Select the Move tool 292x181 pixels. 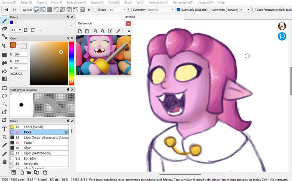tap(4, 45)
